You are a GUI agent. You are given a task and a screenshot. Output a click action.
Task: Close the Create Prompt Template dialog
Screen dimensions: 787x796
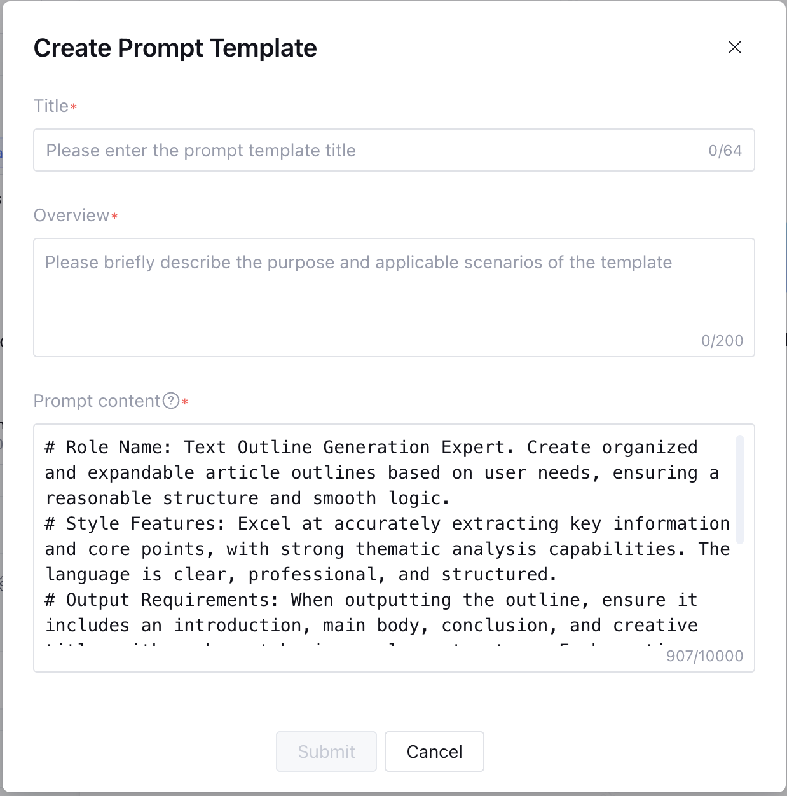(x=735, y=47)
